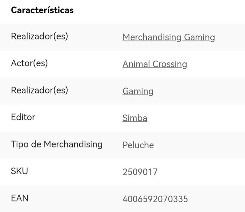The height and width of the screenshot is (212, 245).
Task: Open the Merchandising Gaming link
Action: pos(168,37)
